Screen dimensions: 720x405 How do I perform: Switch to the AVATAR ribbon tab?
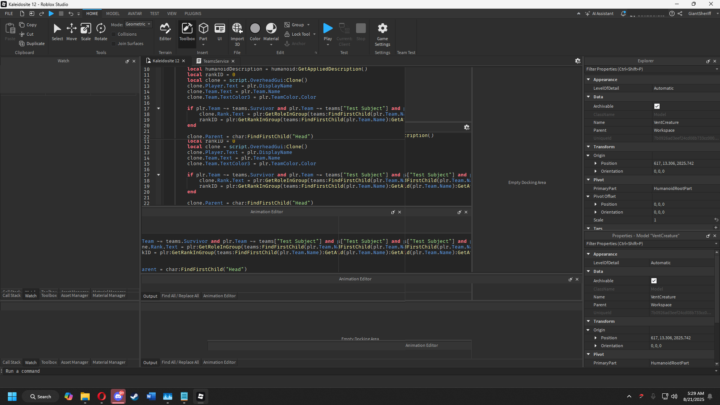click(135, 14)
